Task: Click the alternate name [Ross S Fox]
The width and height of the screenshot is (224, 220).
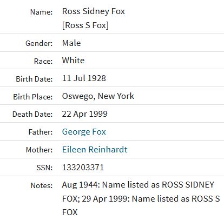Action: (85, 25)
